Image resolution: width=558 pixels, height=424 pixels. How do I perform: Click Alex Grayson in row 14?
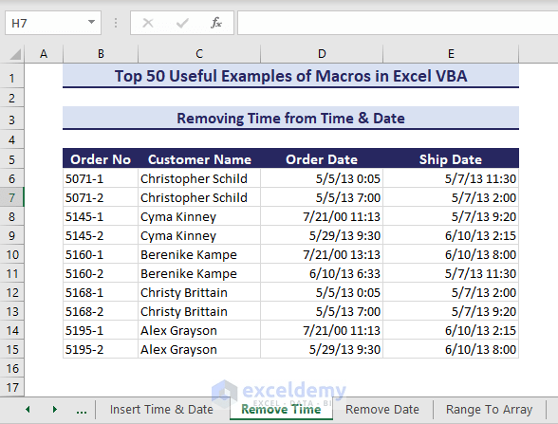[x=199, y=330]
